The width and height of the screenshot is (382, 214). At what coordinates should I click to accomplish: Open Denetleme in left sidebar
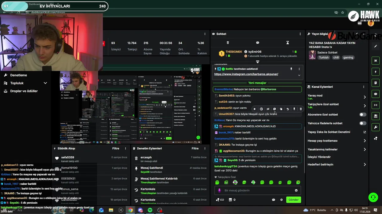[19, 75]
